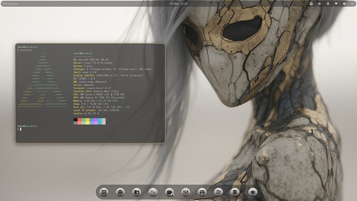The width and height of the screenshot is (357, 201).
Task: Open the settings sliders dock icon
Action: tap(186, 192)
